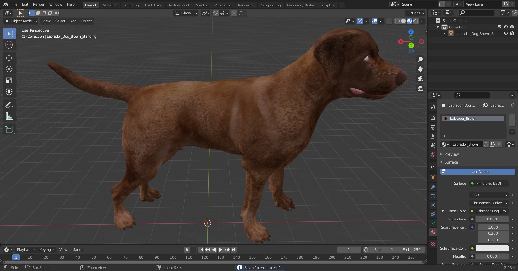Open the Modifier properties tab

click(x=433, y=186)
